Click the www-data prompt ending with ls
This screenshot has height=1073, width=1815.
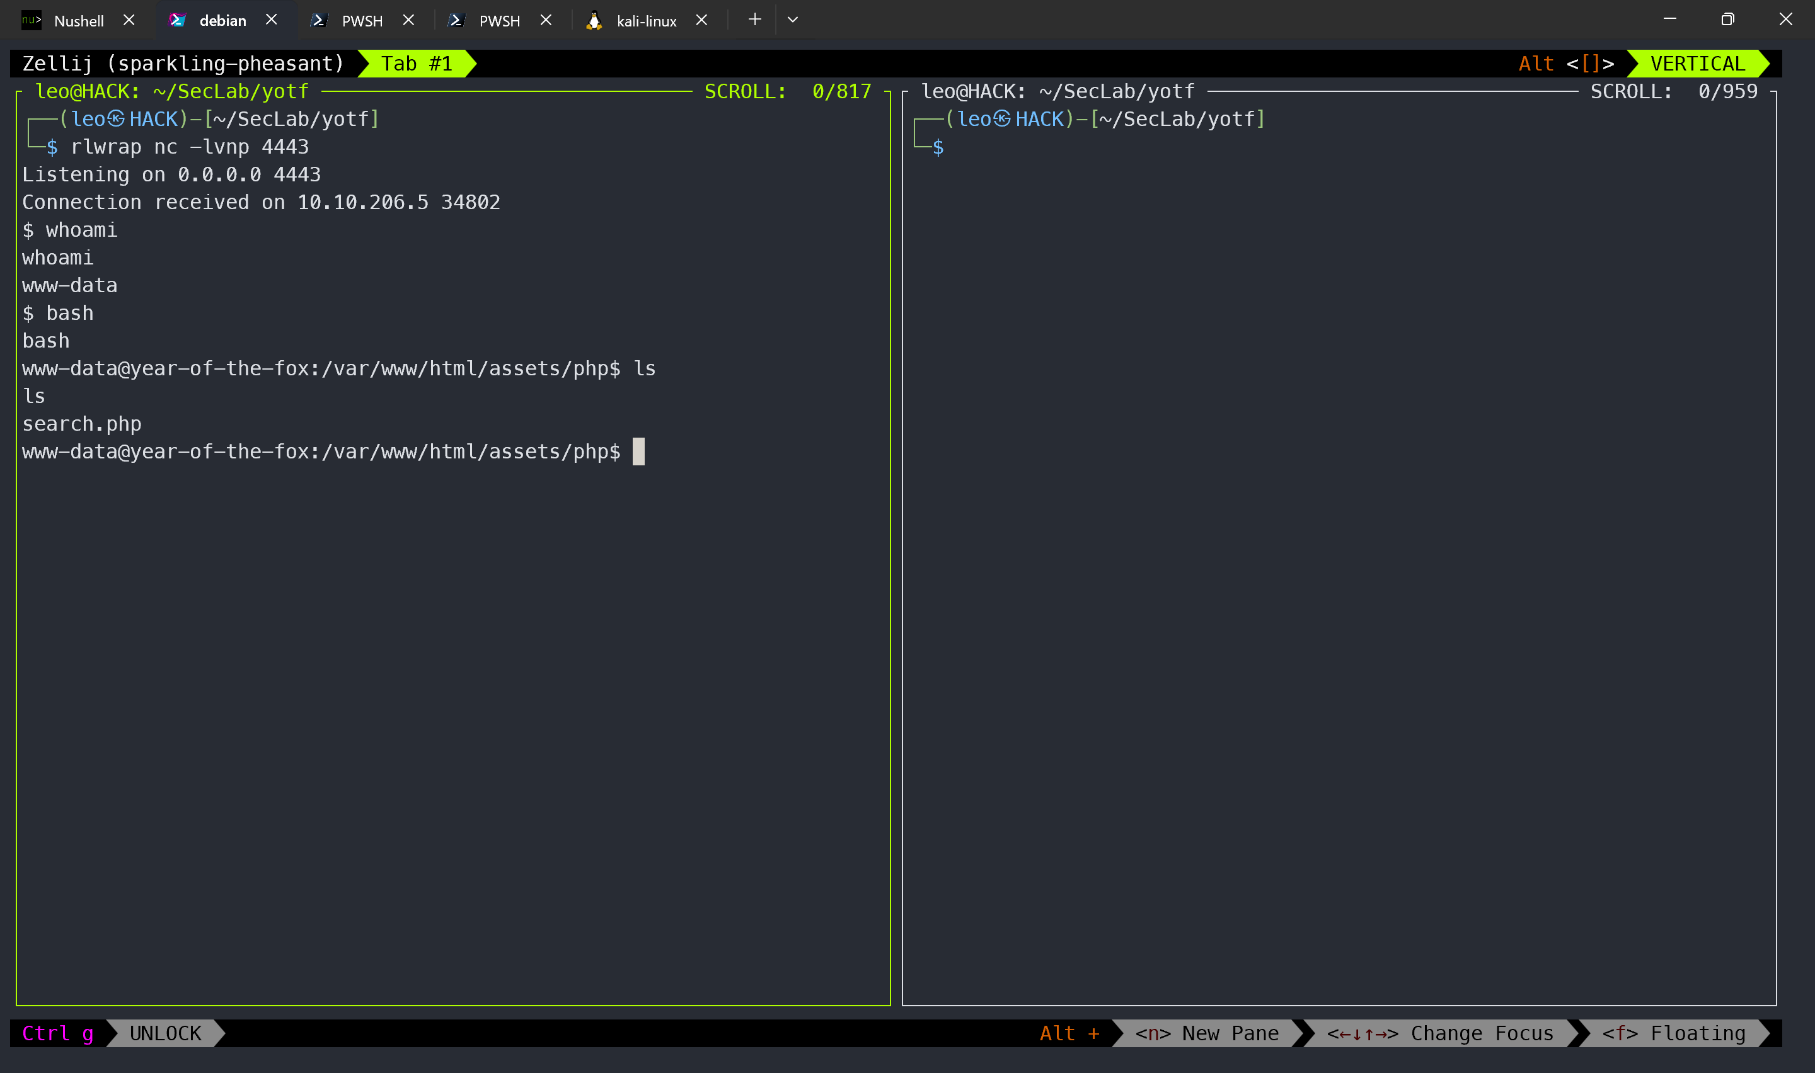(x=338, y=368)
